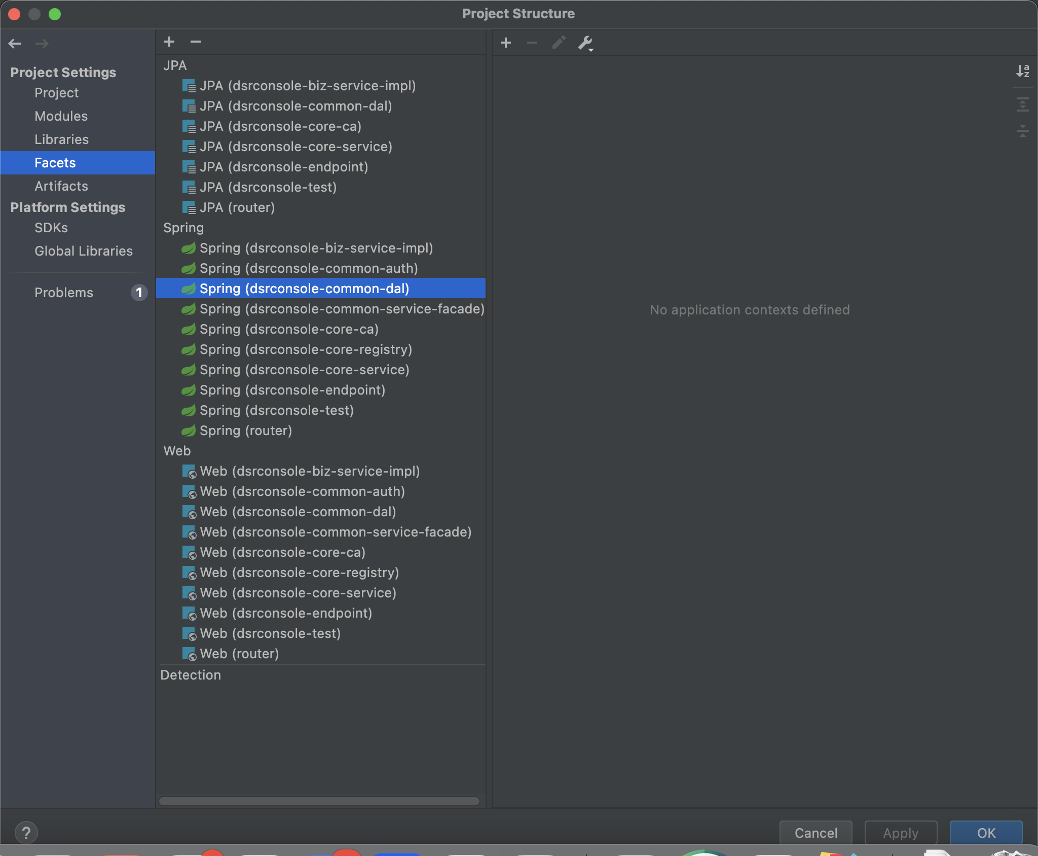Click the back navigation arrow

15,44
